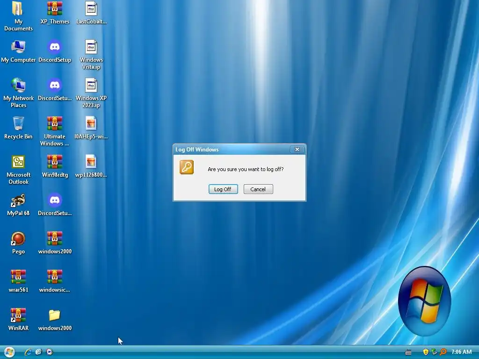The width and height of the screenshot is (479, 359).
Task: Select the Windows XP 2023.ip file icon
Action: tap(91, 93)
